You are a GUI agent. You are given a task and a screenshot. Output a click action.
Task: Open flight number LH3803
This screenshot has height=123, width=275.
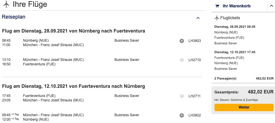tap(194, 41)
